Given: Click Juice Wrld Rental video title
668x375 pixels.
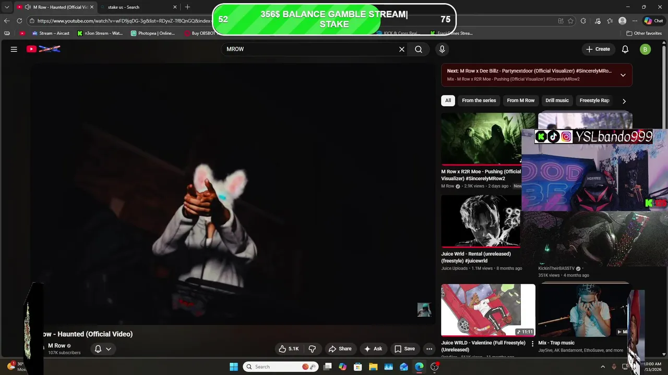Looking at the screenshot, I should (x=476, y=257).
